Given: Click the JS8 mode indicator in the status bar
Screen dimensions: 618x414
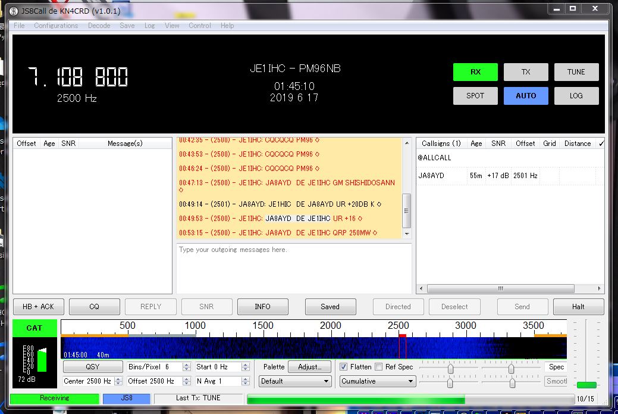Looking at the screenshot, I should click(126, 399).
